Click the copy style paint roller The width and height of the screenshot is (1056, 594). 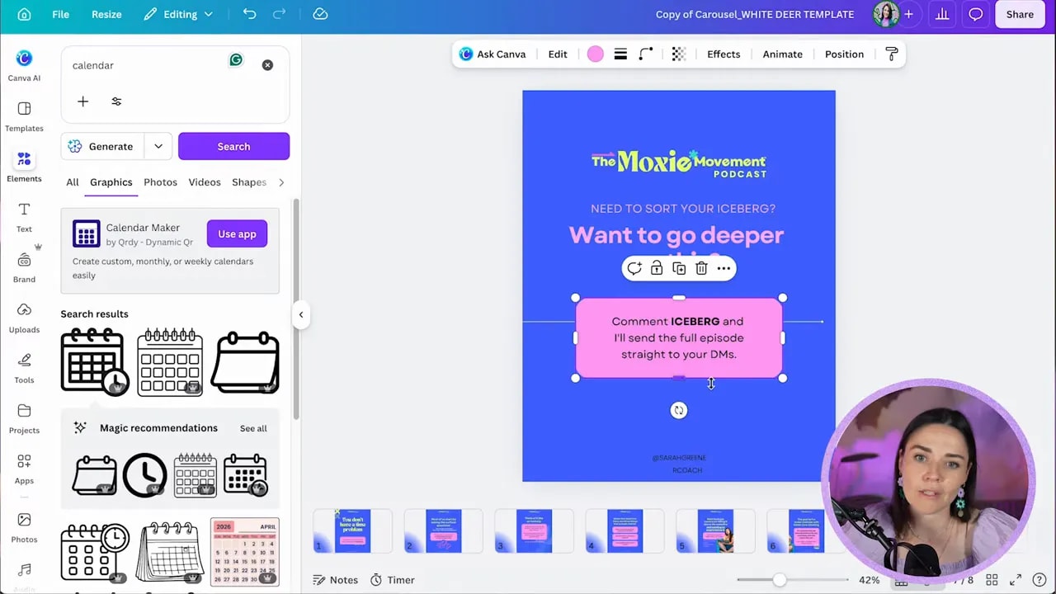point(891,54)
